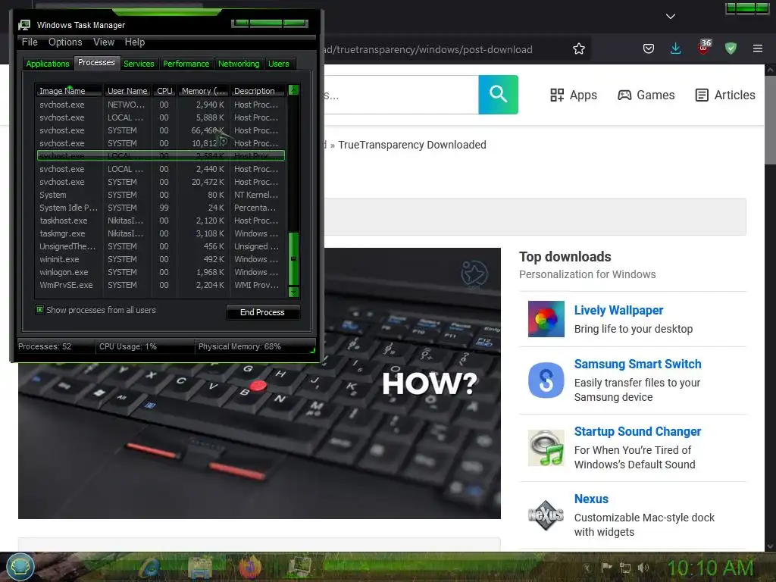
Task: Click the Task Manager title bar icon
Action: pyautogui.click(x=24, y=25)
